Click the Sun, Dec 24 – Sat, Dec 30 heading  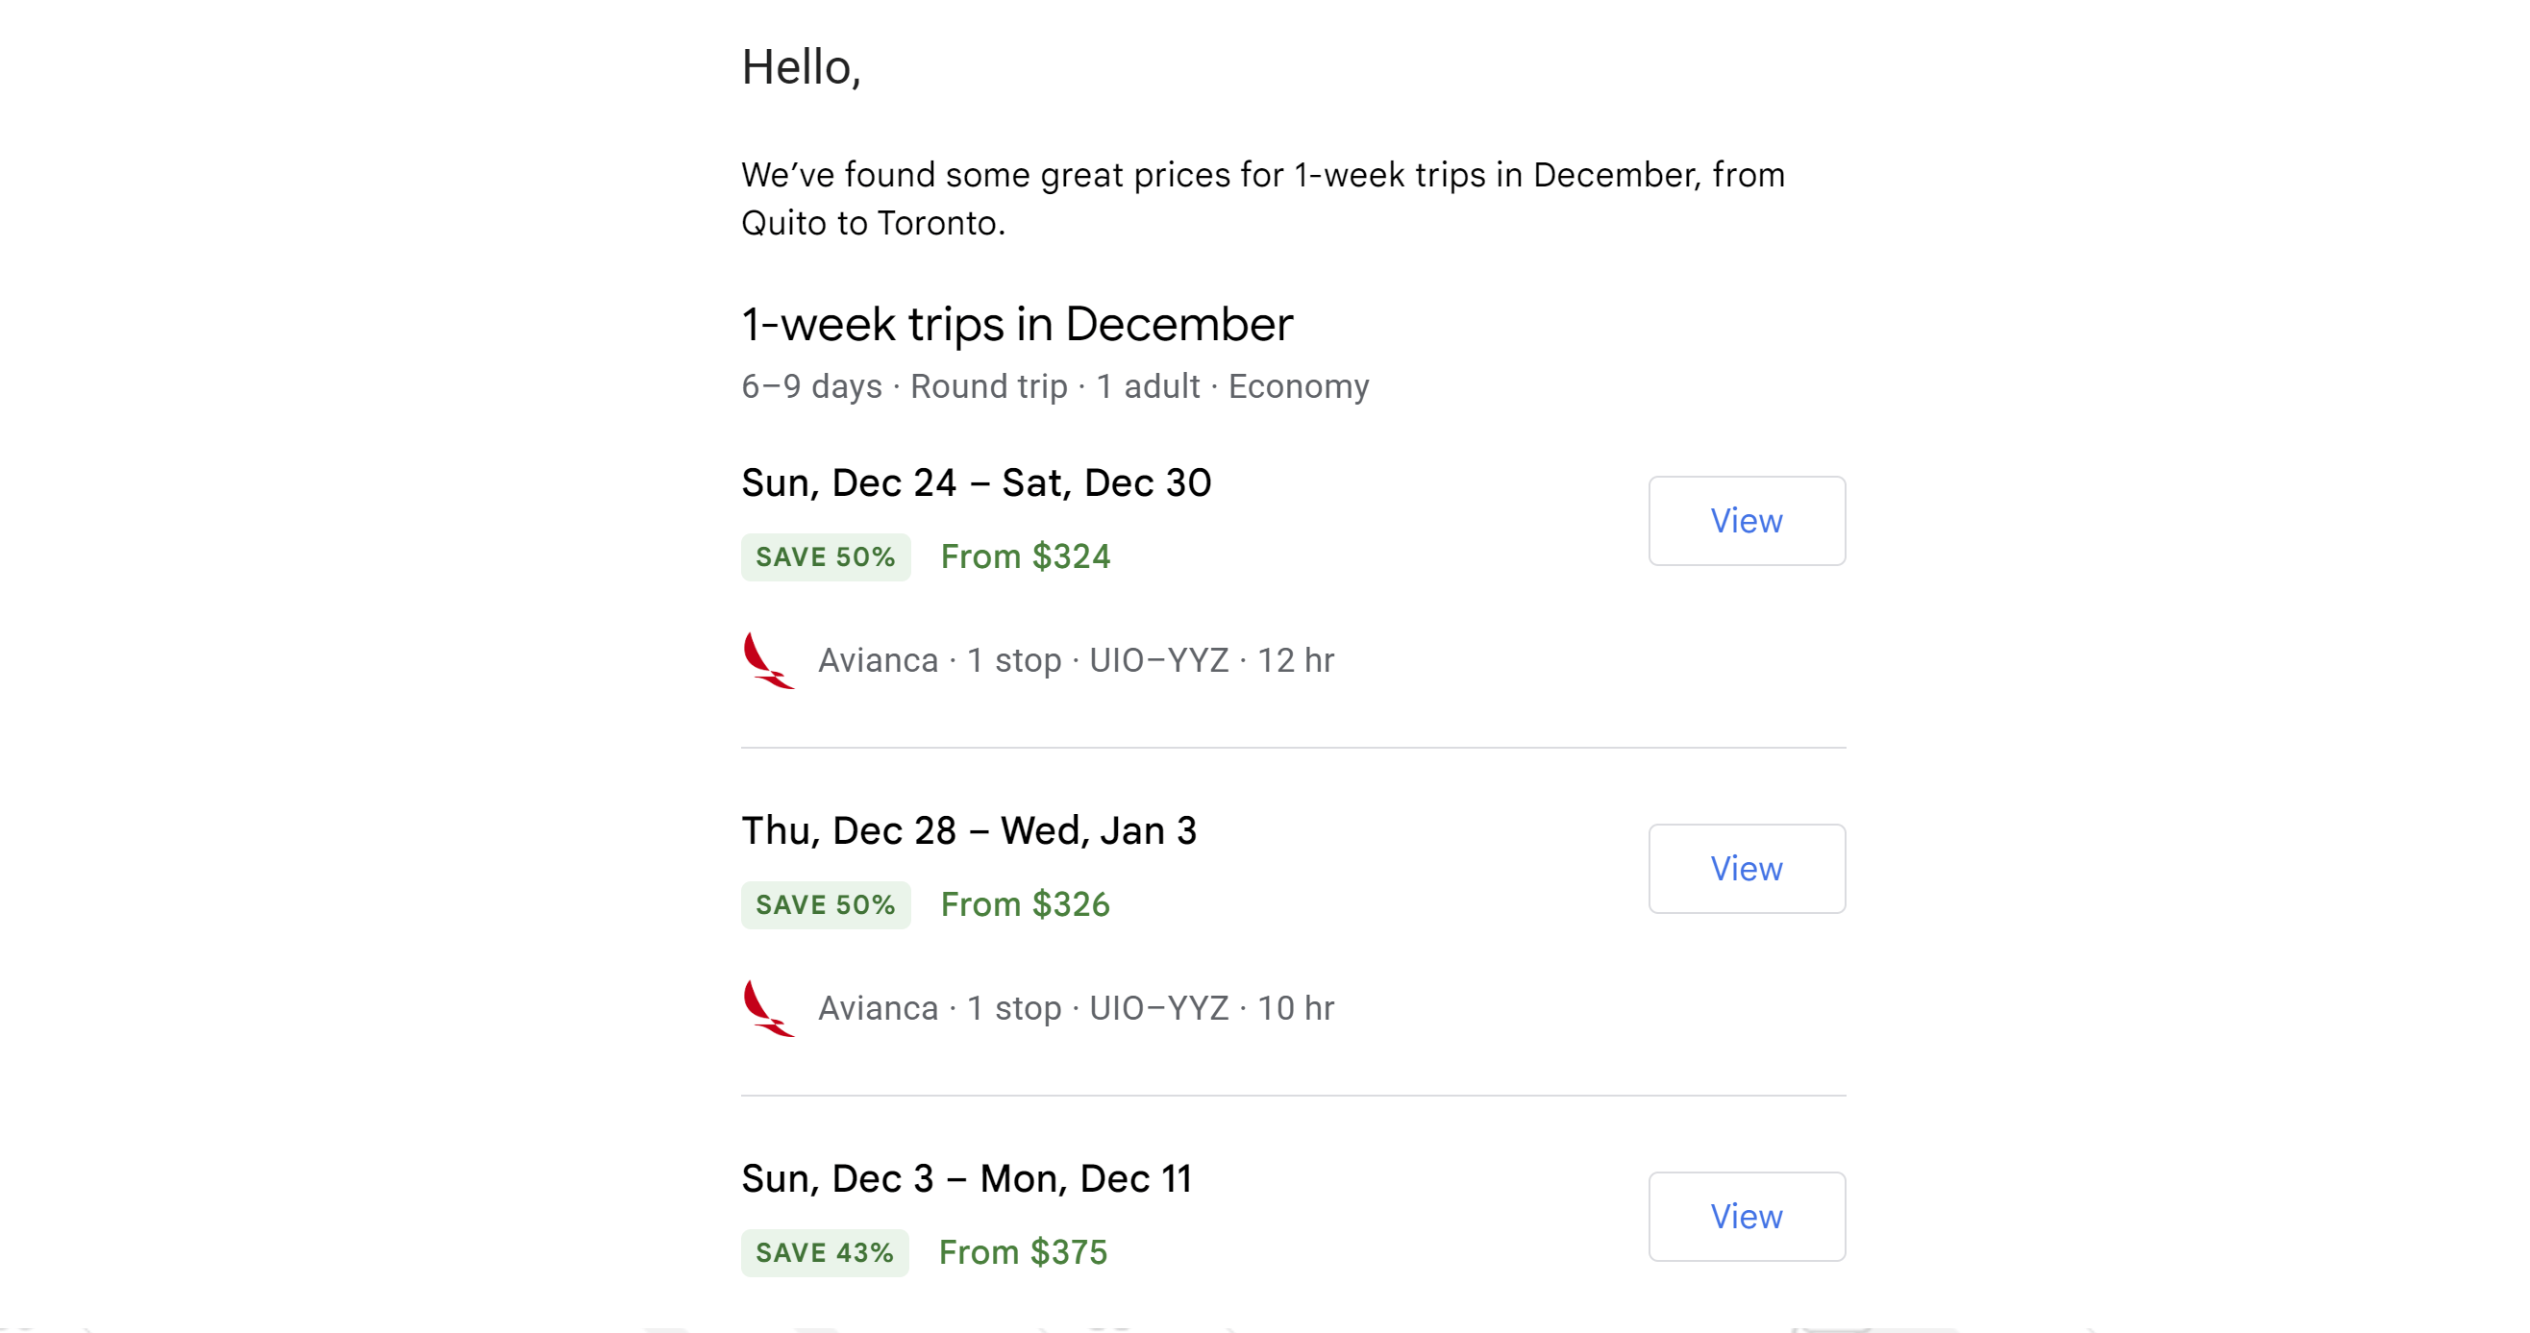point(976,482)
